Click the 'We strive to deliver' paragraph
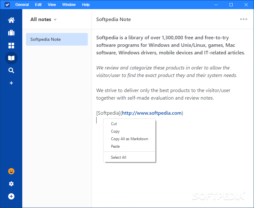This screenshot has height=208, width=254. click(x=163, y=94)
